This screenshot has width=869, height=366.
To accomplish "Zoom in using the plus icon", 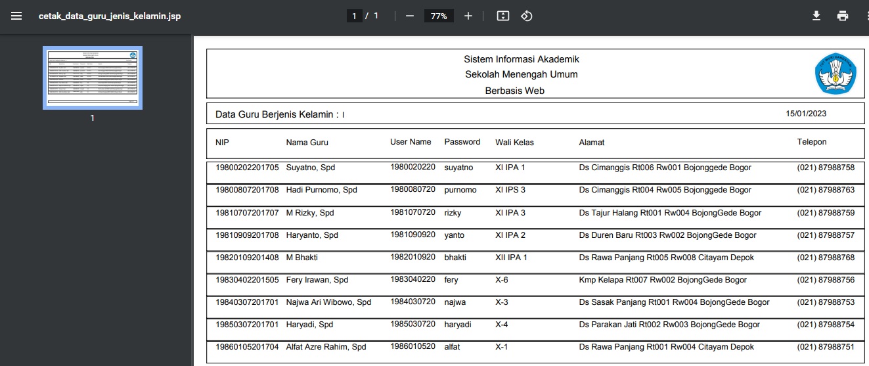I will click(x=468, y=16).
